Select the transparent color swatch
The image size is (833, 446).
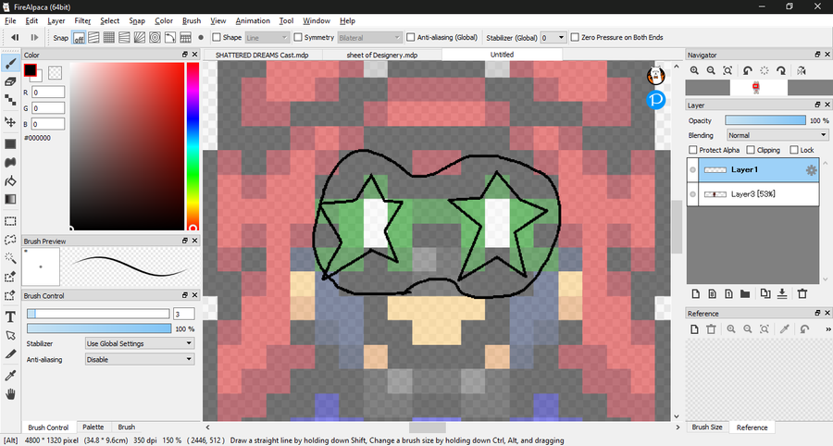tap(55, 72)
